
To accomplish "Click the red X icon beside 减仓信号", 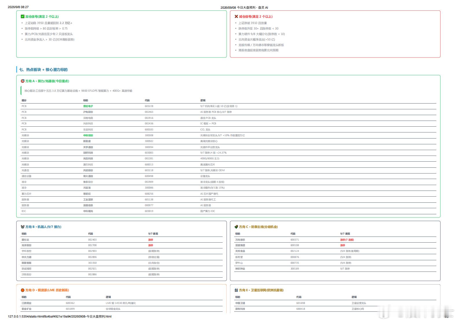I will pyautogui.click(x=236, y=16).
